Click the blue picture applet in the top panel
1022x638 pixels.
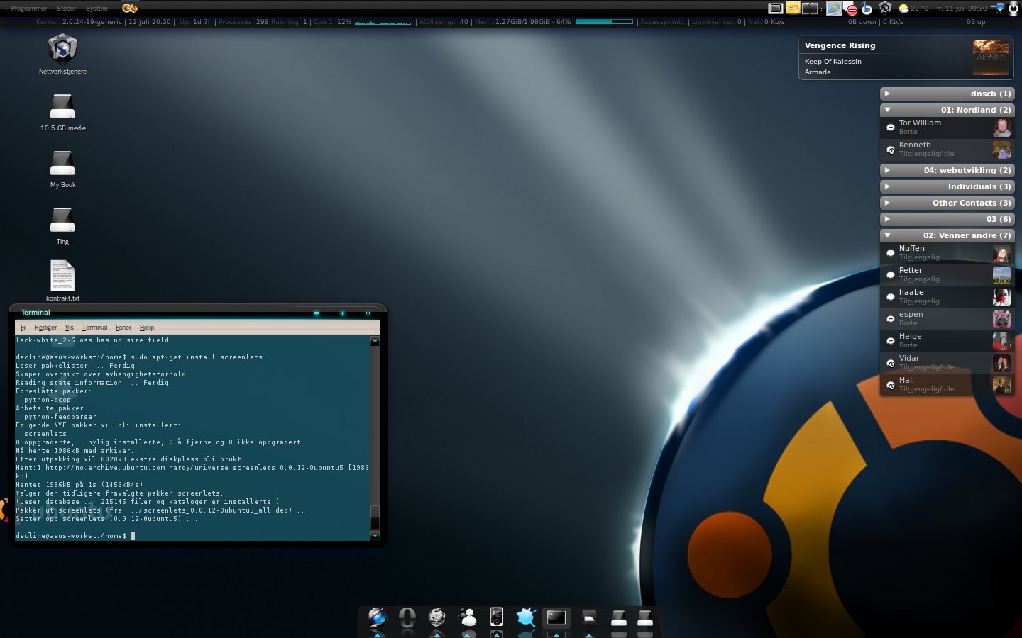tap(833, 9)
